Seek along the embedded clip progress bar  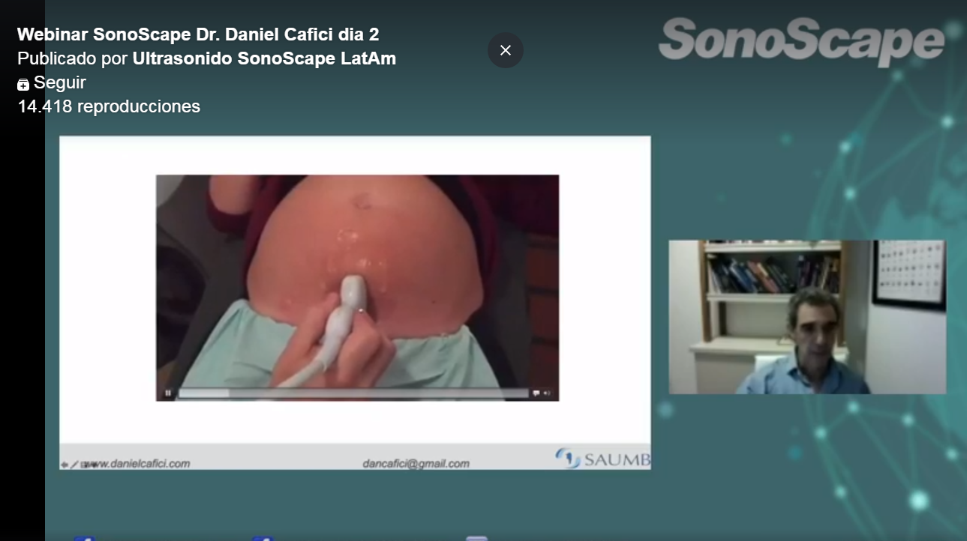click(353, 393)
